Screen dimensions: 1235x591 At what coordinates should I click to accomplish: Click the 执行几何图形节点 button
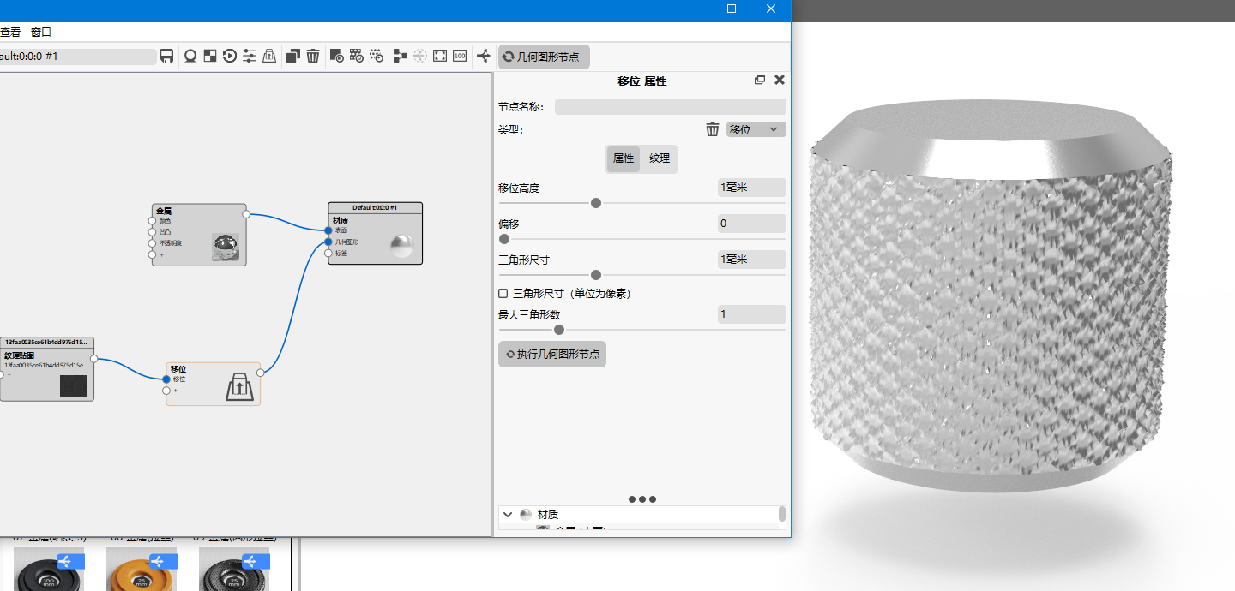point(552,355)
